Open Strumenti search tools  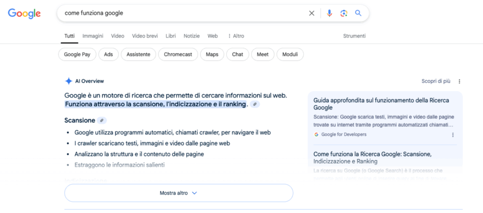point(354,36)
